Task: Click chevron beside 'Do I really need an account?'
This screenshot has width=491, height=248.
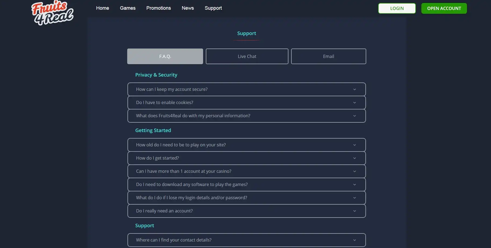Action: 354,211
